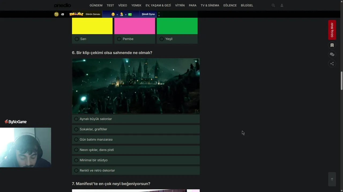This screenshot has width=343, height=192.
Task: Open the PARA menu
Action: (x=193, y=5)
